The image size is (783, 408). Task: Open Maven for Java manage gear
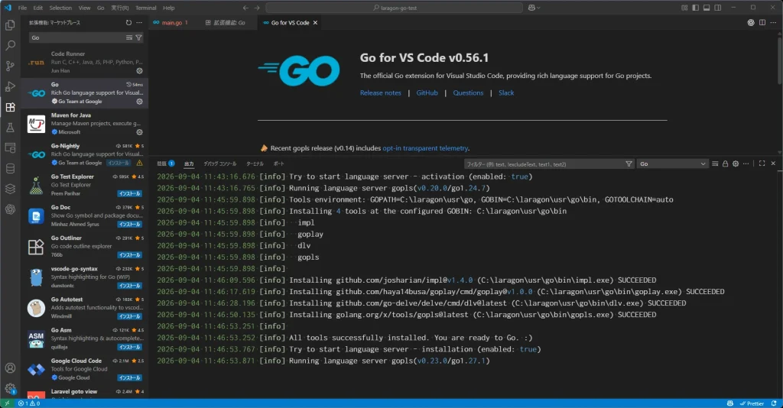tap(139, 132)
